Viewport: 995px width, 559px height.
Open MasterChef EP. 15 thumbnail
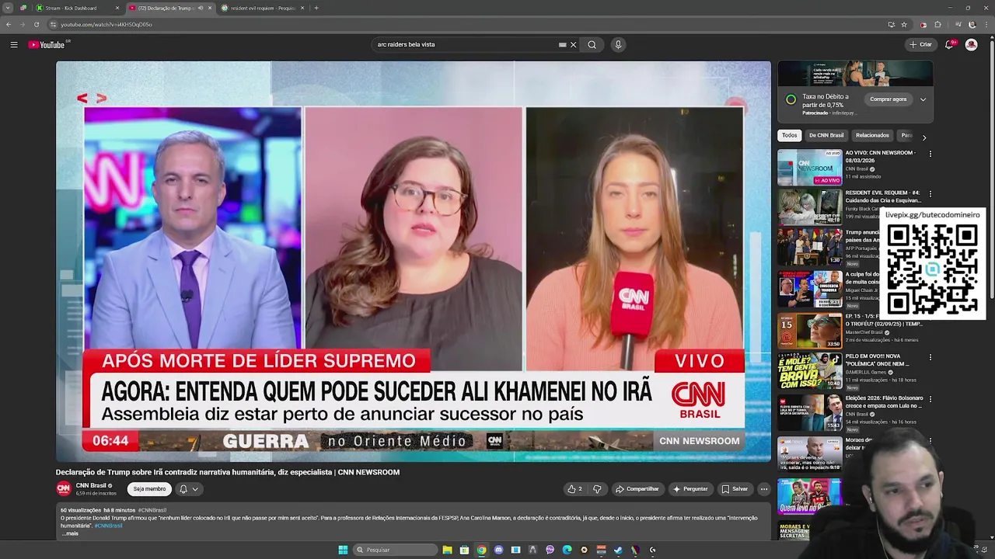point(809,330)
